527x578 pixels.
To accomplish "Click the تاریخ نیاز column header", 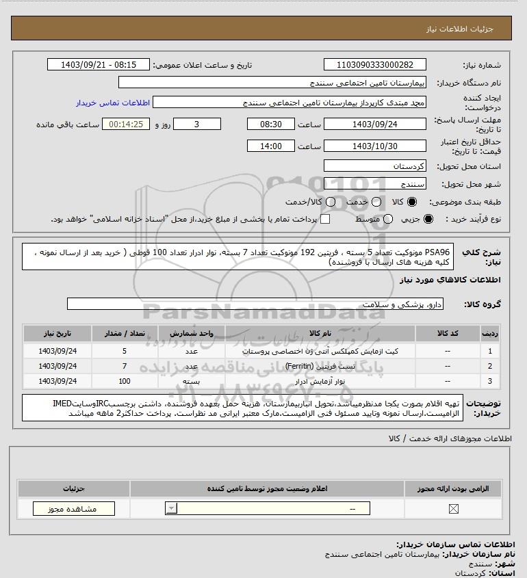I will [57, 333].
